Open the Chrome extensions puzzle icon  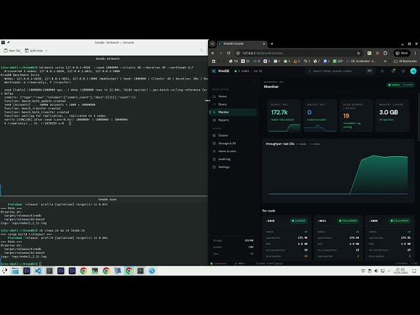(385, 53)
